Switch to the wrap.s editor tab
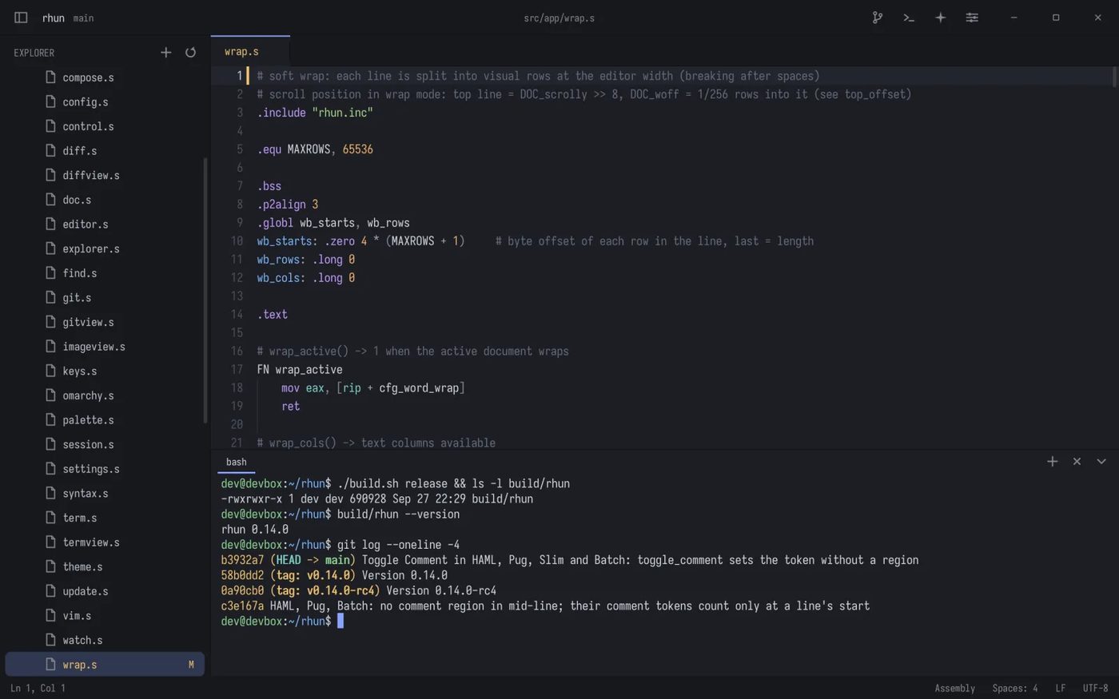Image resolution: width=1119 pixels, height=699 pixels. point(250,51)
